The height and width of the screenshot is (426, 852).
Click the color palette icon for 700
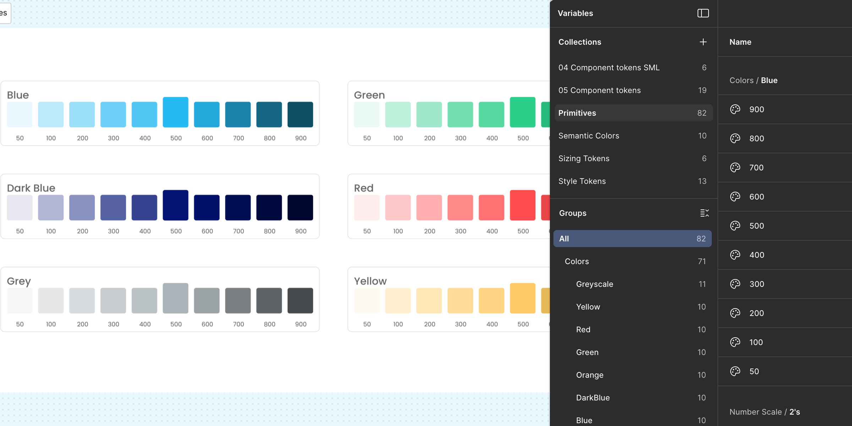(735, 168)
